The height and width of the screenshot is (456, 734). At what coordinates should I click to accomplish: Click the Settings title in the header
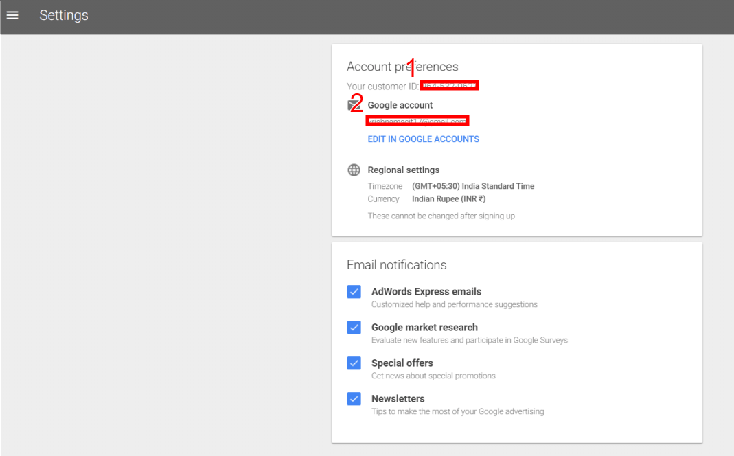pyautogui.click(x=63, y=15)
